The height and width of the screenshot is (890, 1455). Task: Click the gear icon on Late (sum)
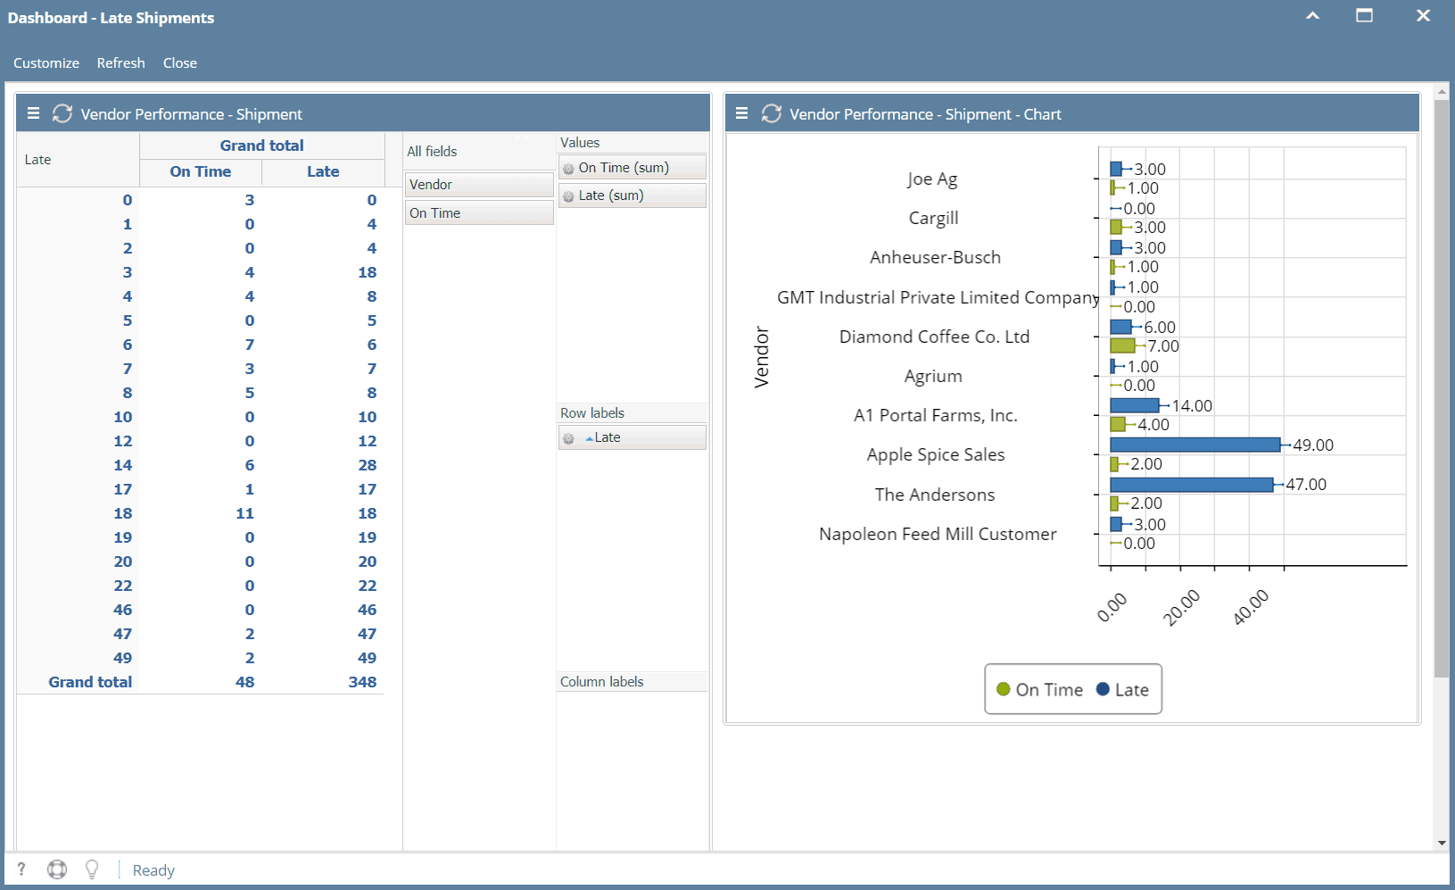[568, 196]
